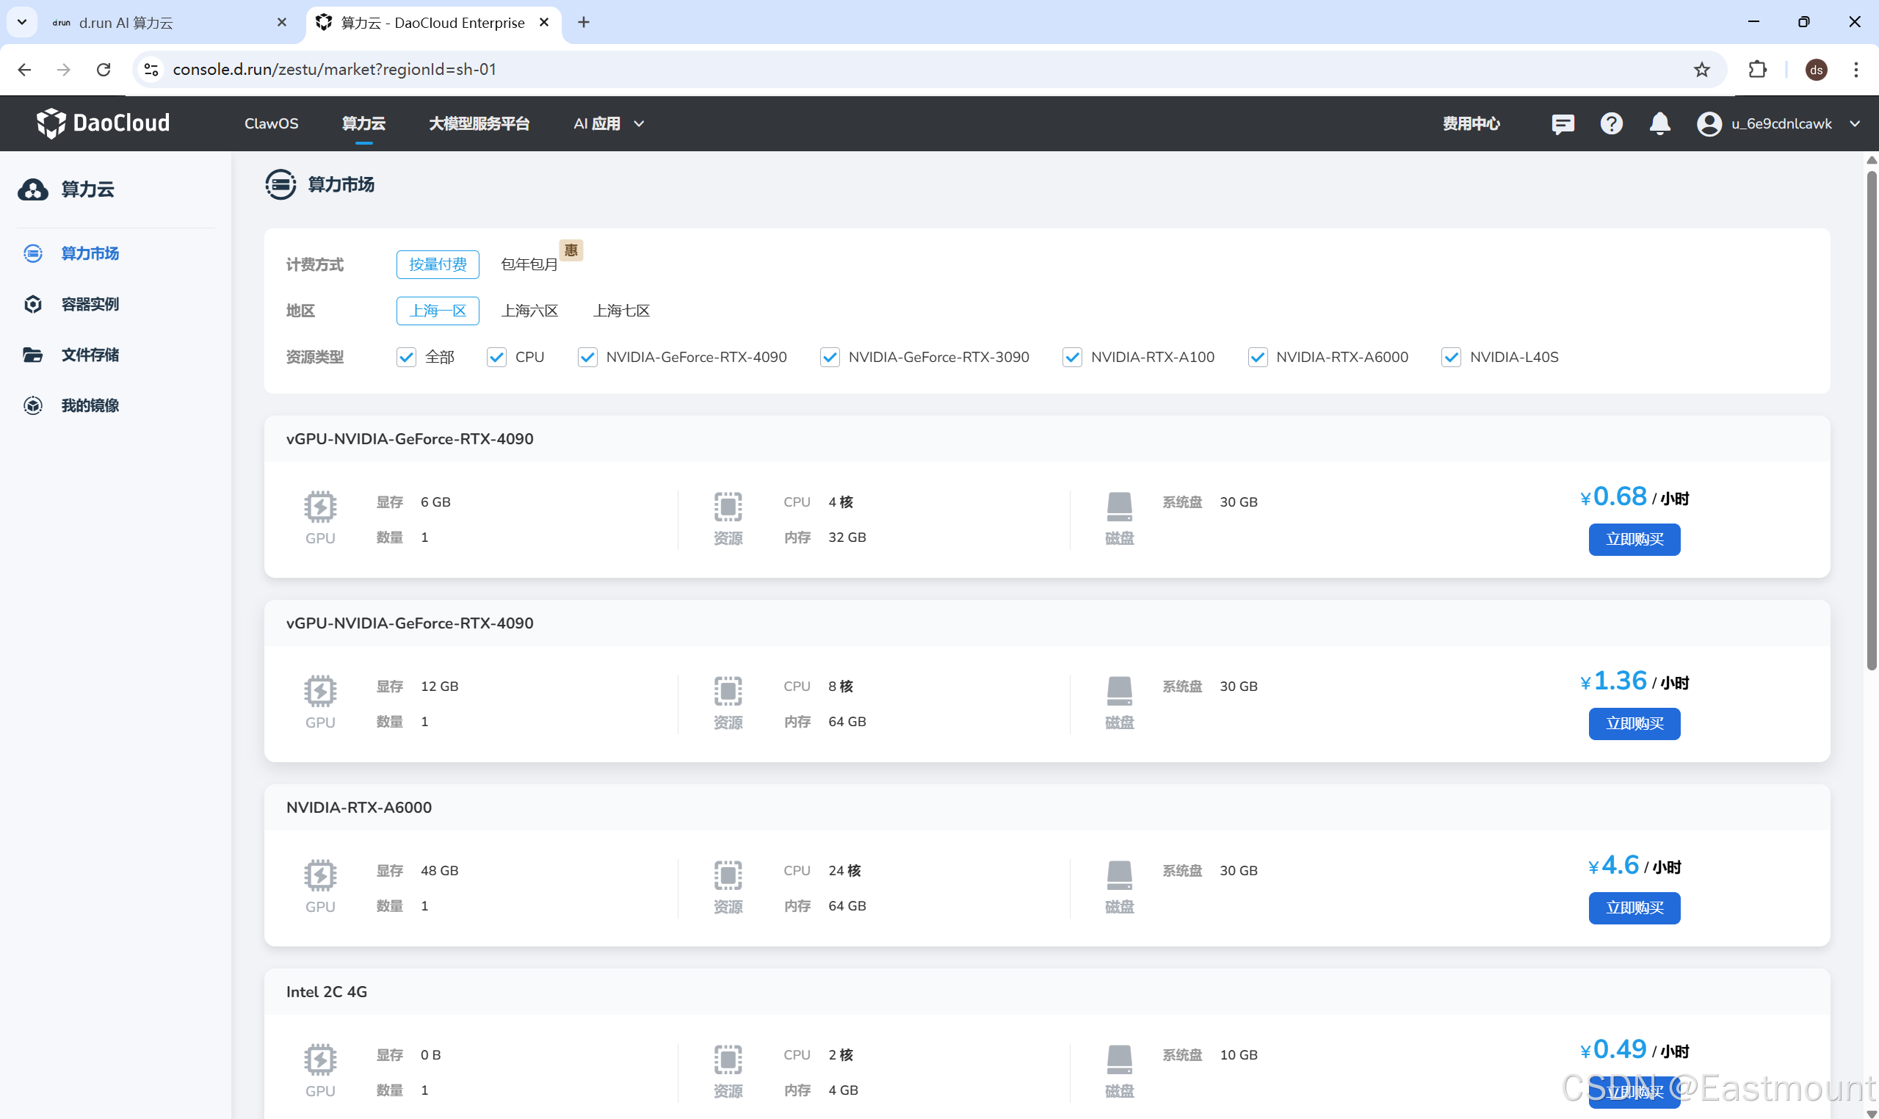Click the 文件存储 folder icon
This screenshot has height=1119, width=1879.
(x=33, y=355)
